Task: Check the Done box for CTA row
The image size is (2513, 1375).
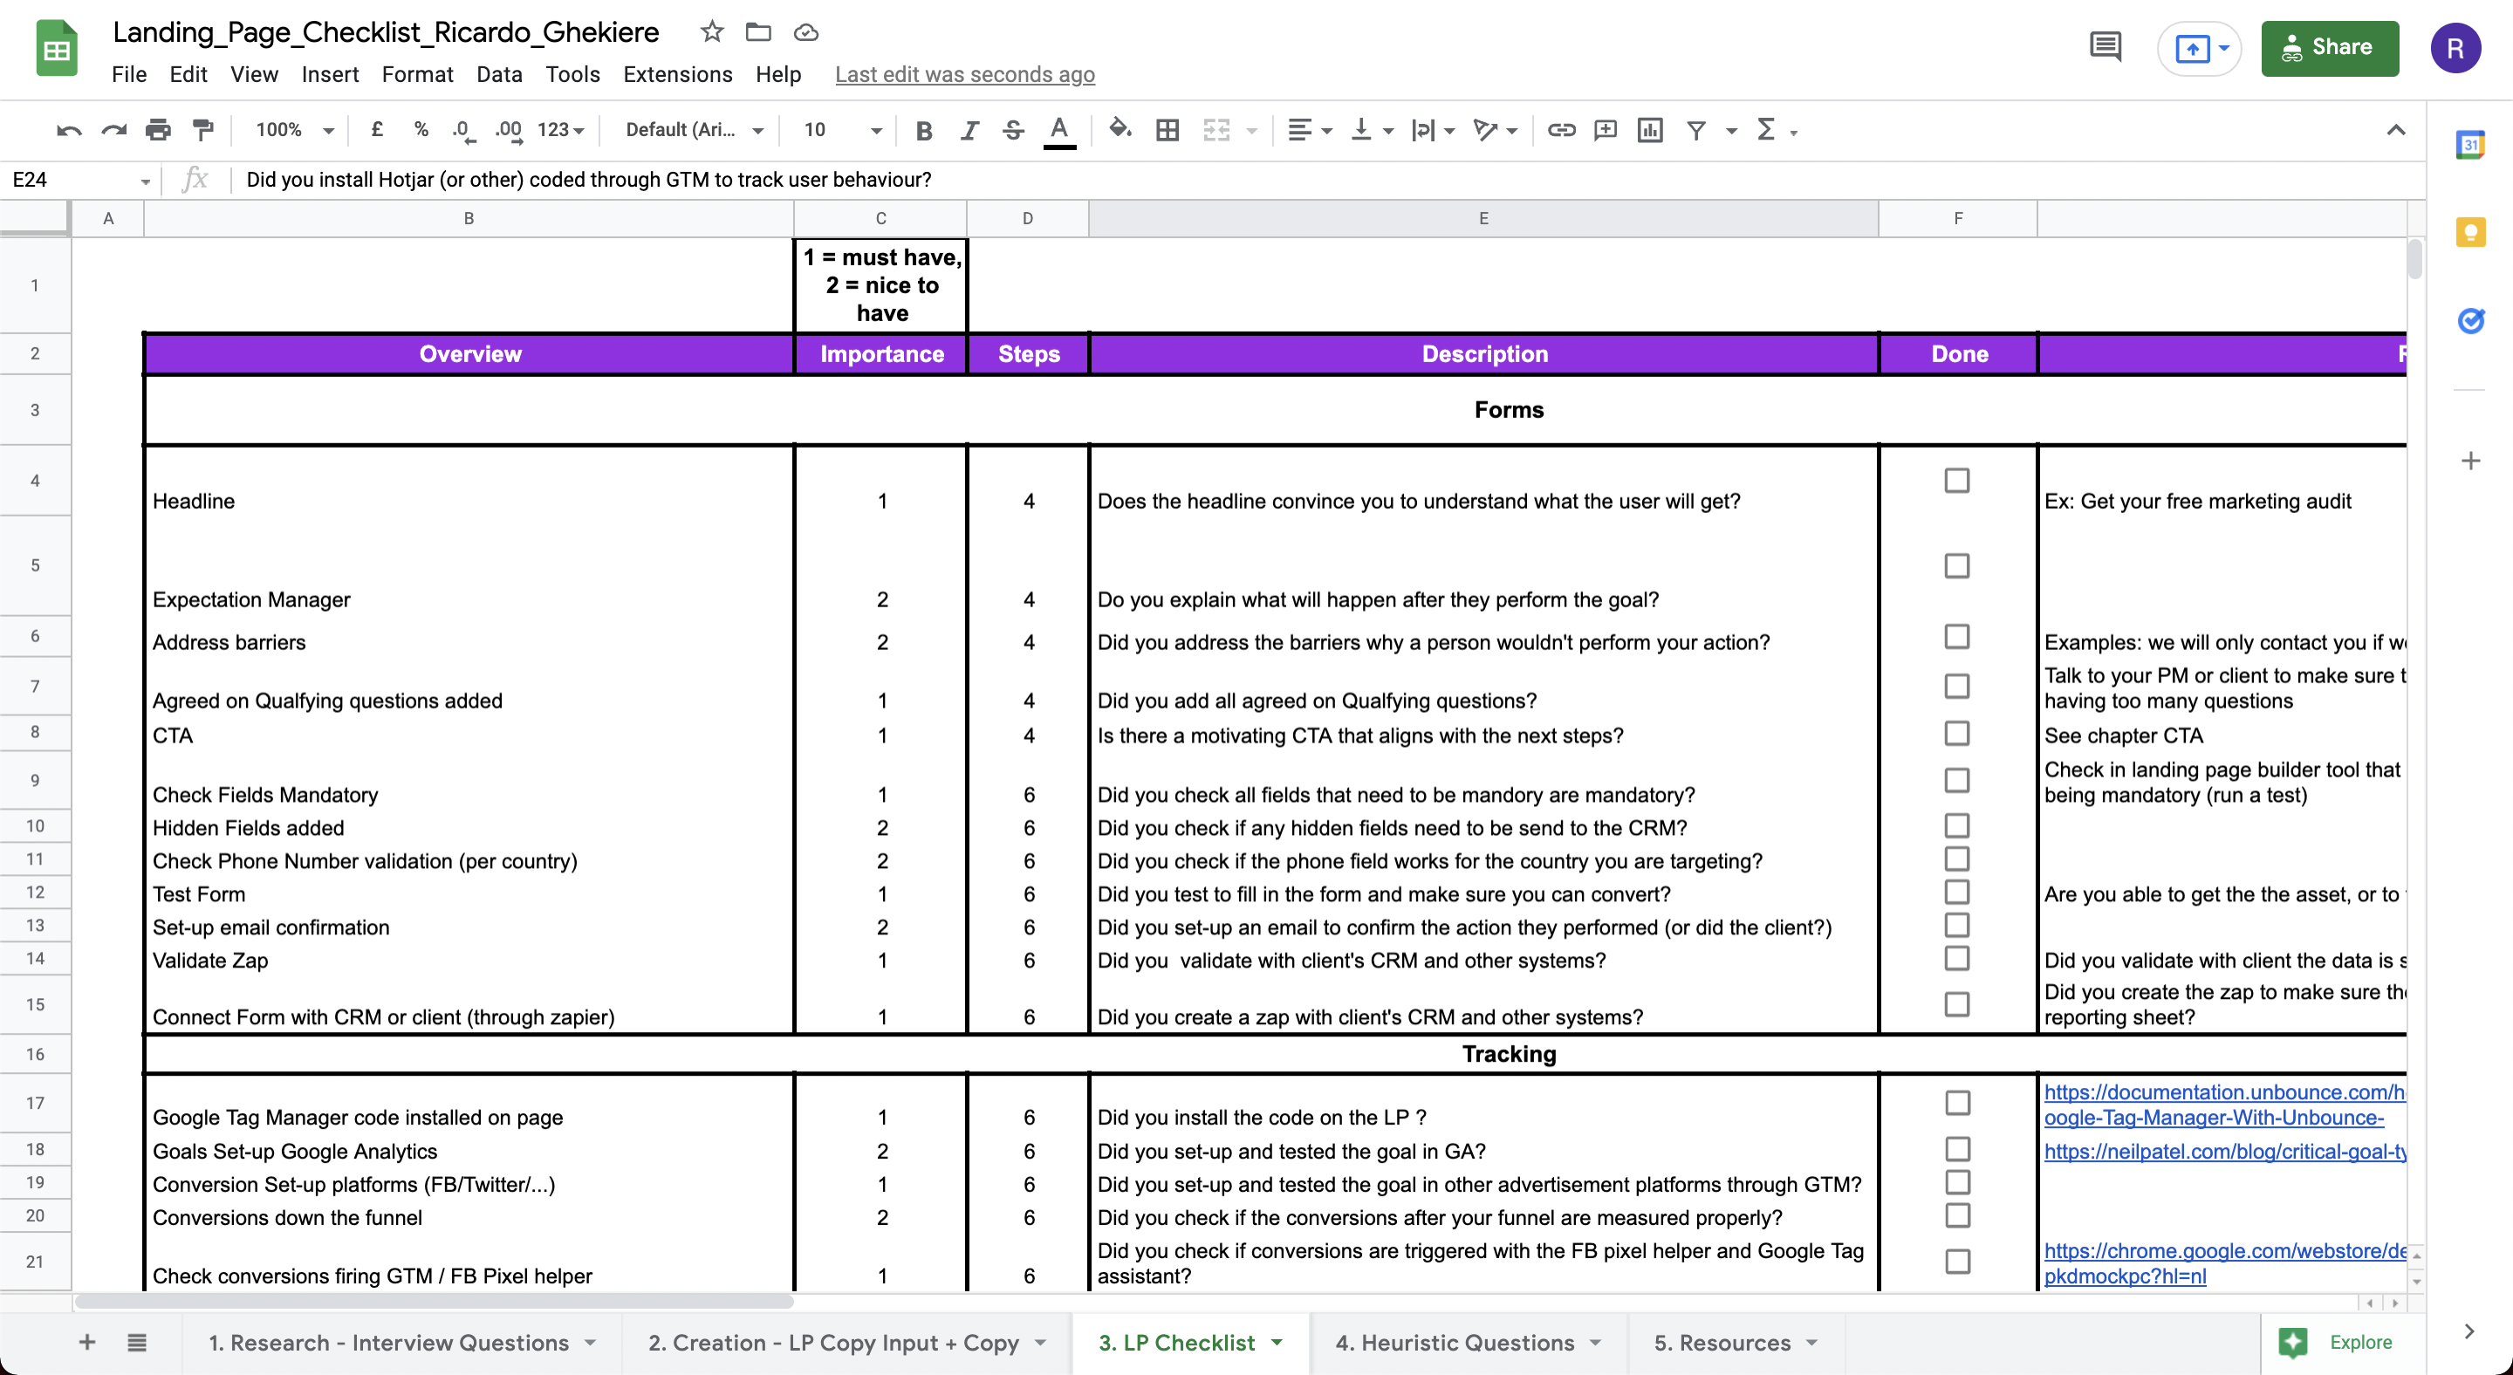Action: pyautogui.click(x=1957, y=732)
